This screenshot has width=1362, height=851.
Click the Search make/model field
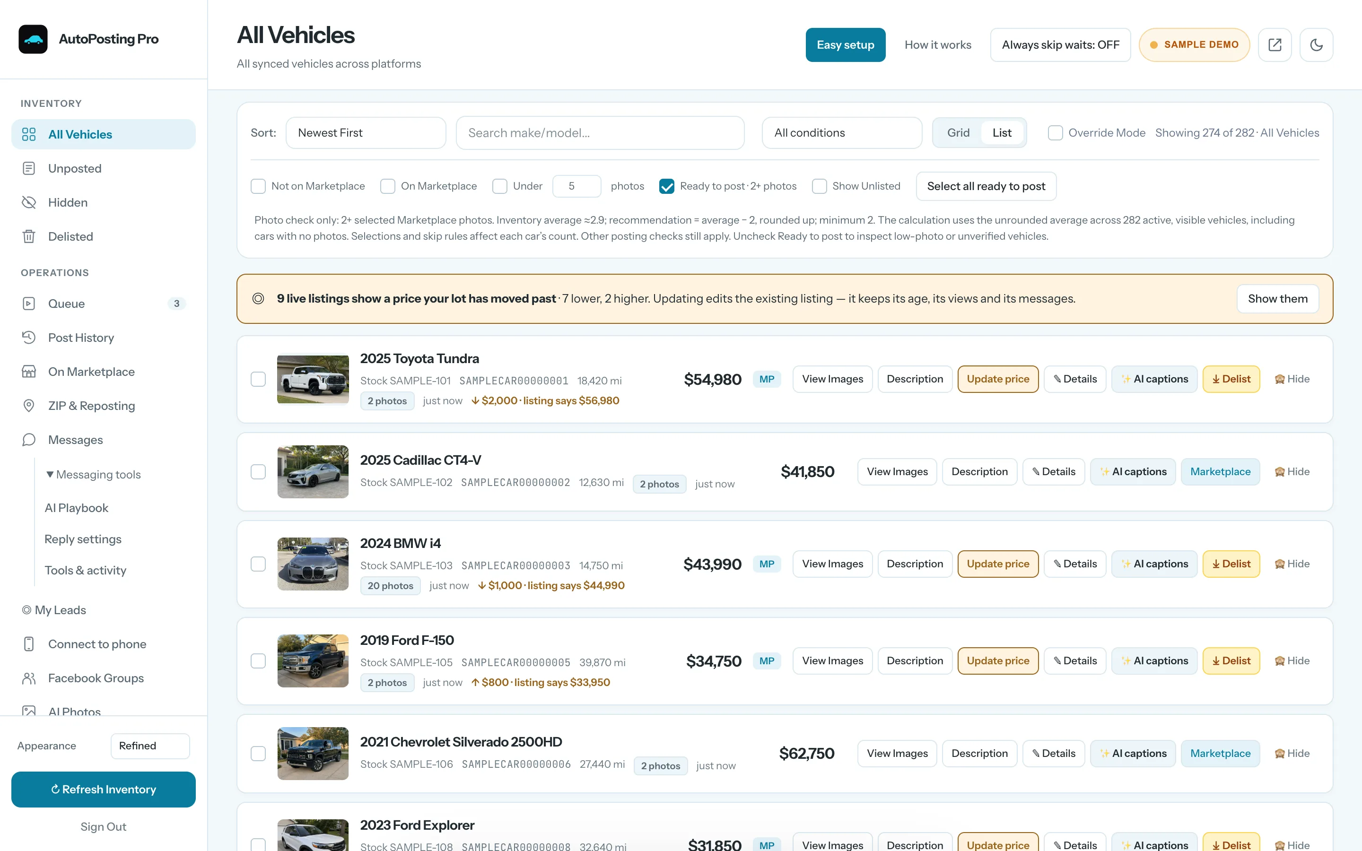click(x=600, y=133)
